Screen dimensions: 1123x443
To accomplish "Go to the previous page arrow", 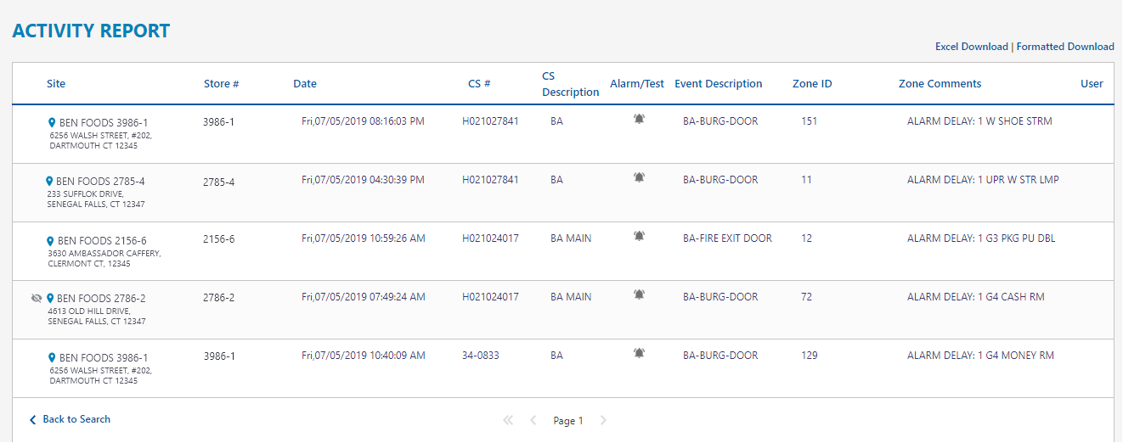I will [533, 420].
